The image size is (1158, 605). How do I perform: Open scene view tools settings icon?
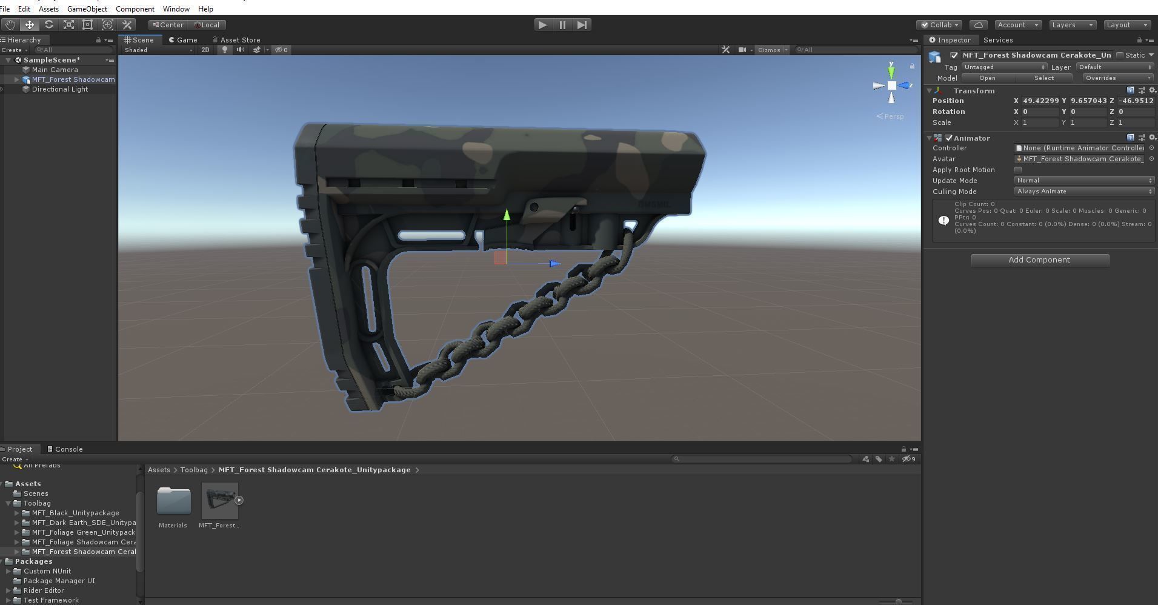[725, 50]
